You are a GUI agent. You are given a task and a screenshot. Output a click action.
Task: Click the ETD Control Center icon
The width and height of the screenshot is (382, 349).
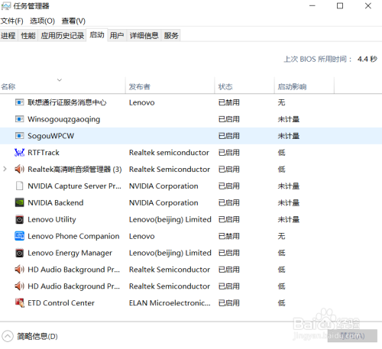coord(20,303)
